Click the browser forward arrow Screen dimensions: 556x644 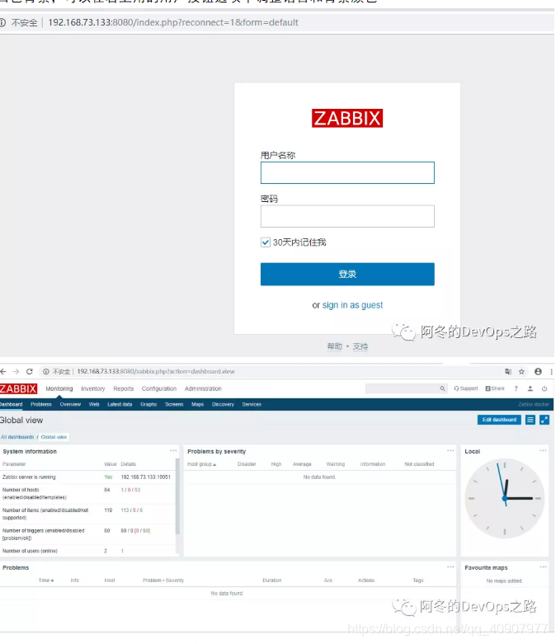16,372
